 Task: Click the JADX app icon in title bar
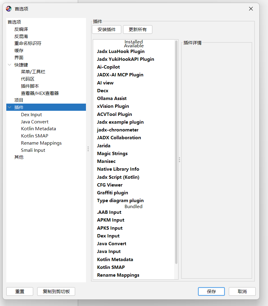click(x=9, y=9)
